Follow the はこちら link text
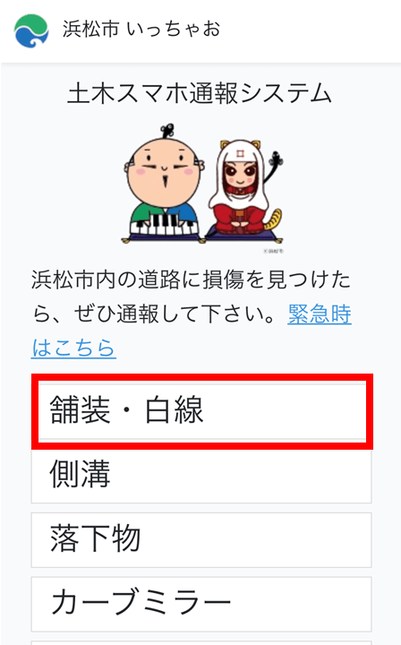Image resolution: width=401 pixels, height=645 pixels. 74,348
